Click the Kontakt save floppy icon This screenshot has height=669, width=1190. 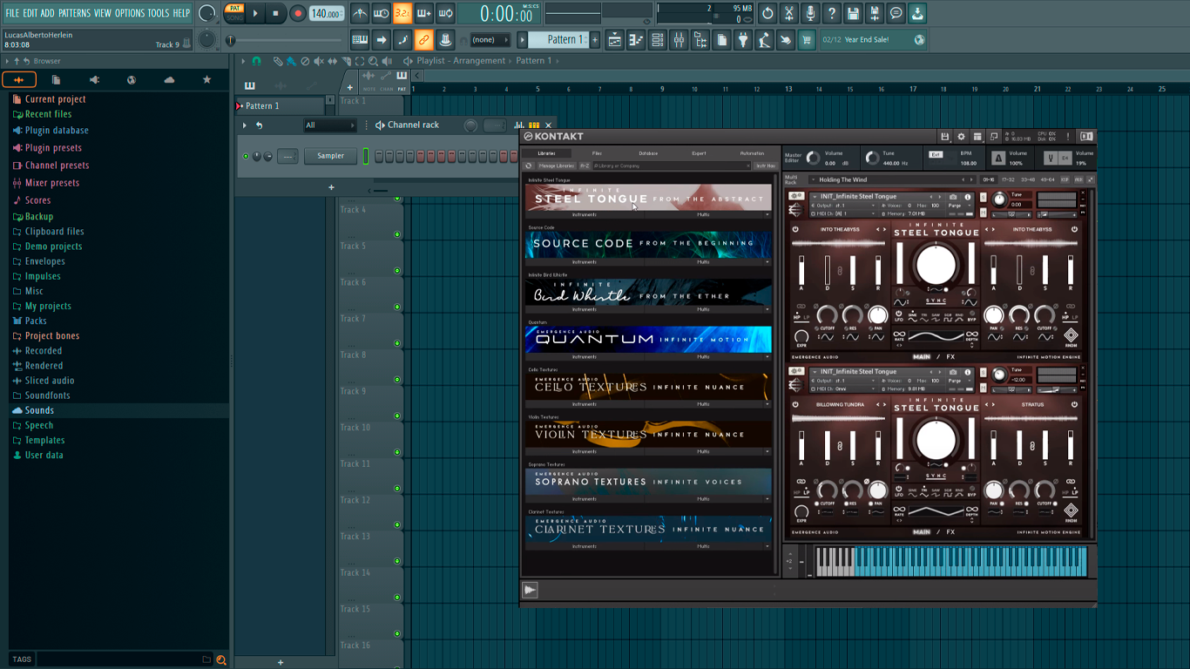(945, 137)
